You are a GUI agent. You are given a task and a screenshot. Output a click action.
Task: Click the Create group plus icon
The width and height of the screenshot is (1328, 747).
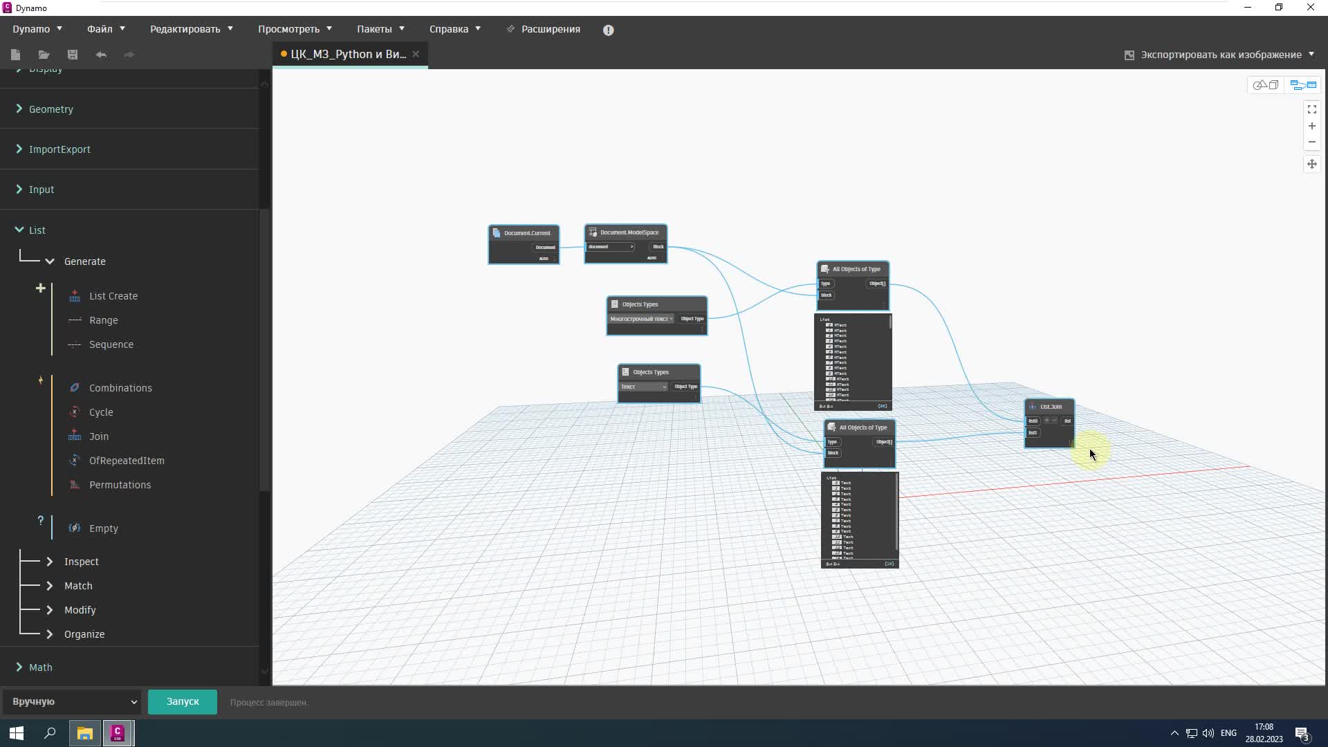[41, 288]
